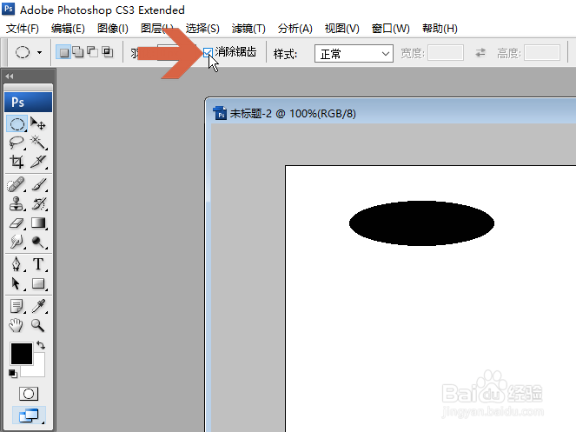Select the Notes tool
This screenshot has height=432, width=576.
click(x=17, y=306)
